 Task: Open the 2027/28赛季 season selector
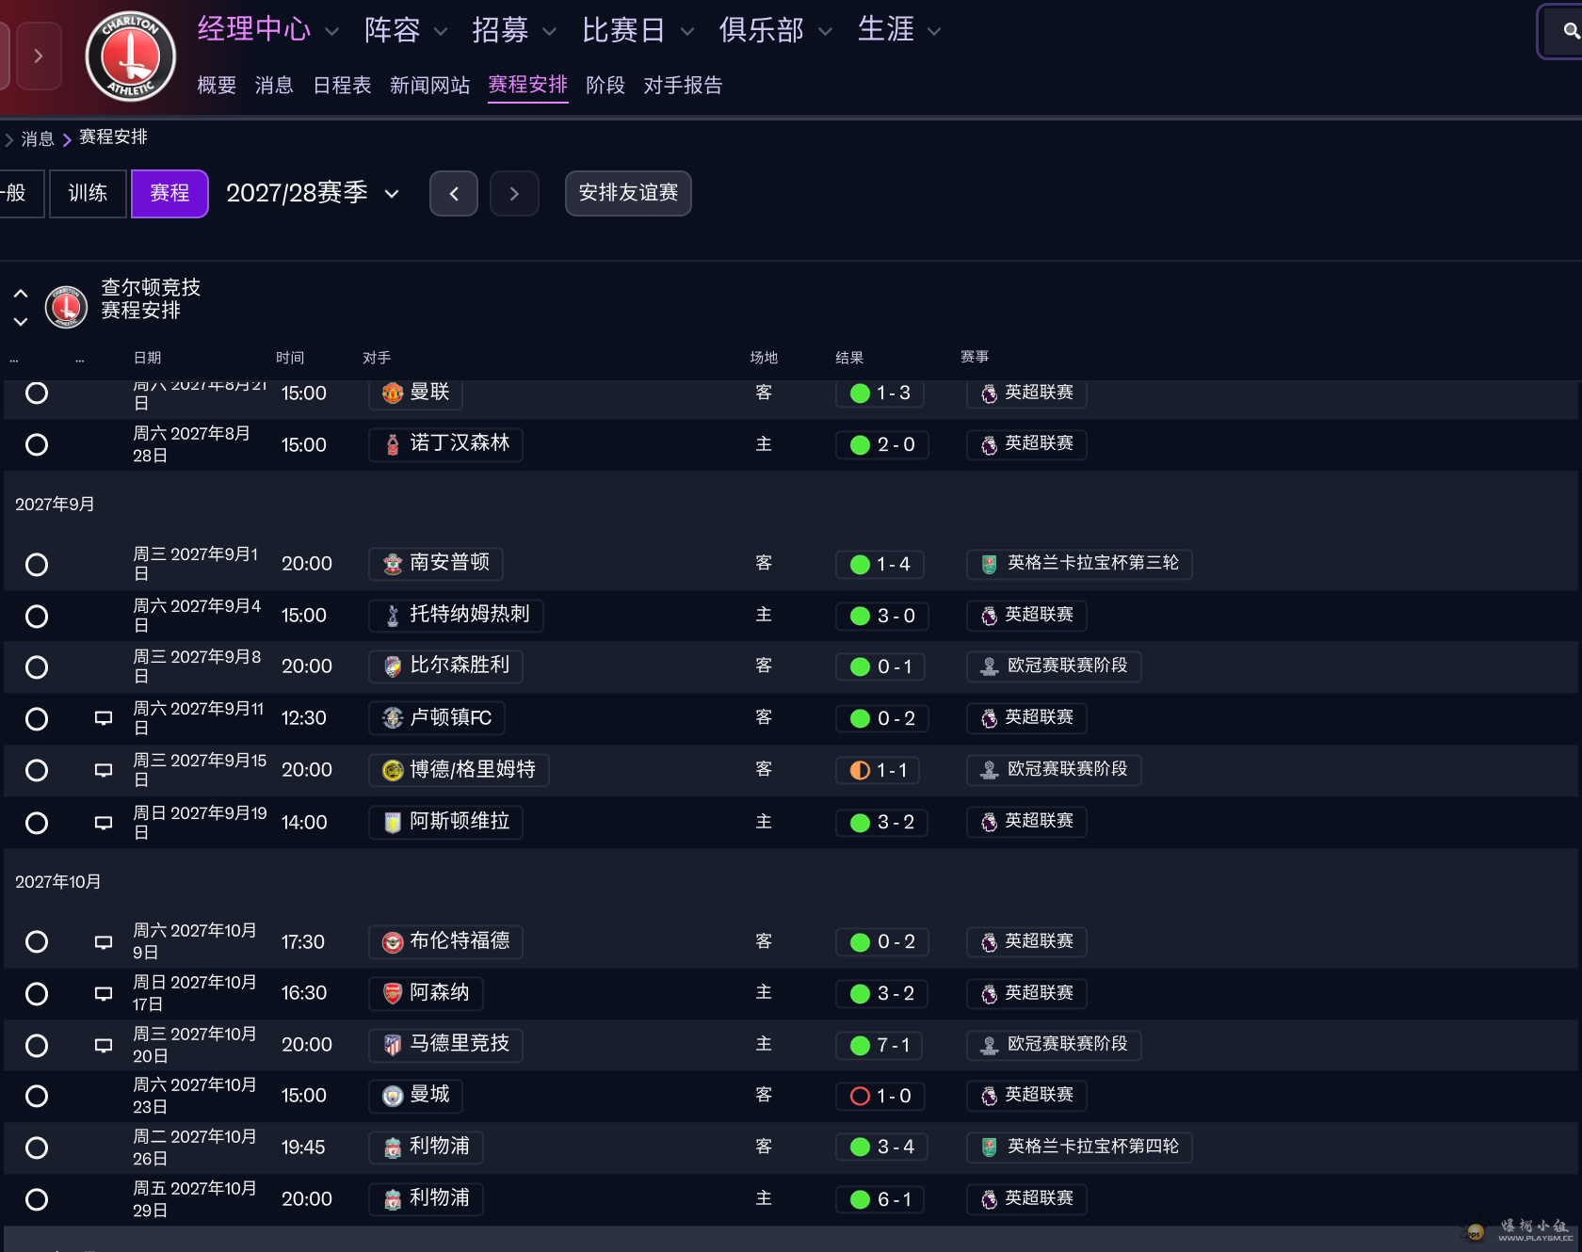tap(314, 193)
